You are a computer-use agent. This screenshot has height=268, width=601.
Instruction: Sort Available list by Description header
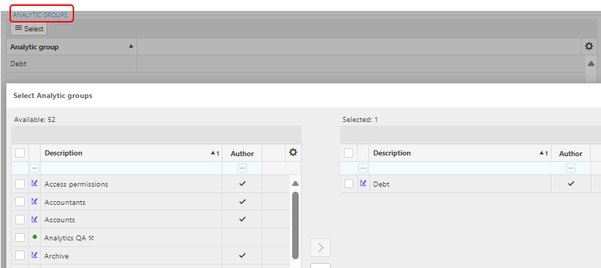pos(131,153)
